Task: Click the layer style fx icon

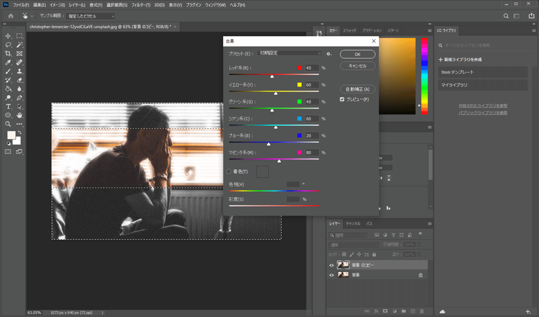Action: (x=376, y=311)
